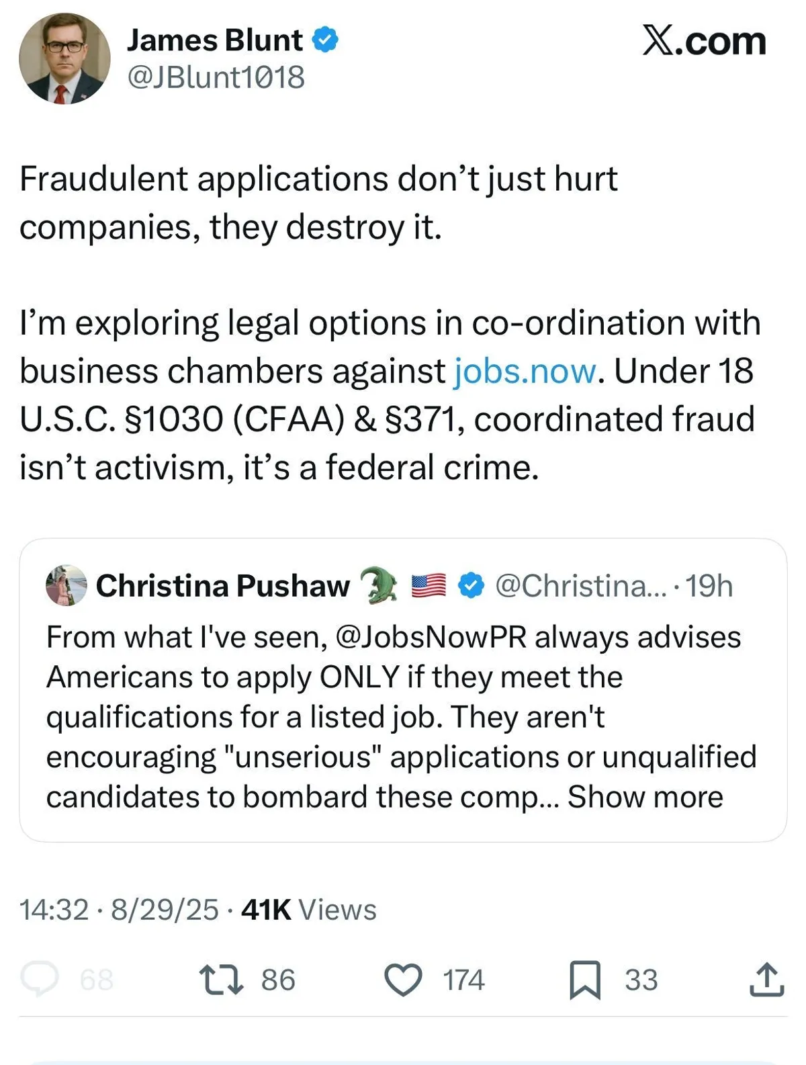Click the X.com logo
806x1065 pixels.
point(704,42)
